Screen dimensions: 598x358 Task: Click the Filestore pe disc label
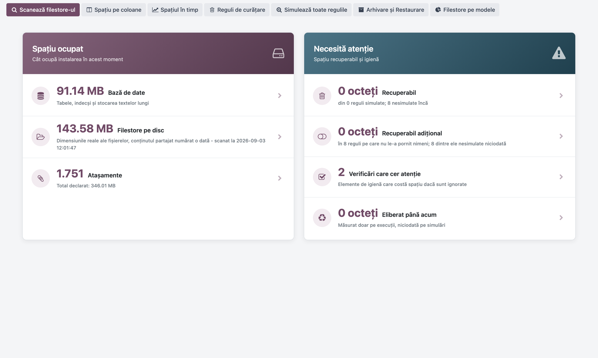click(141, 130)
